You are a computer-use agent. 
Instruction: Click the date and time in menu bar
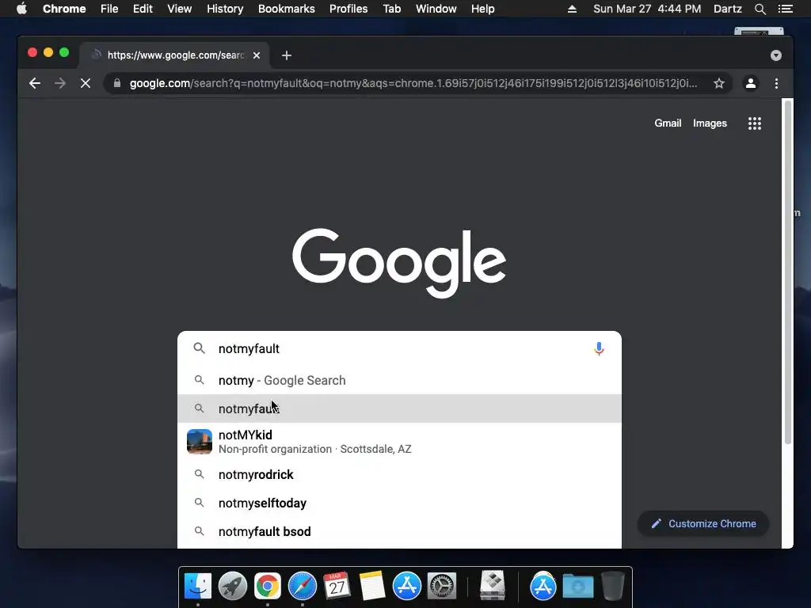[x=647, y=9]
